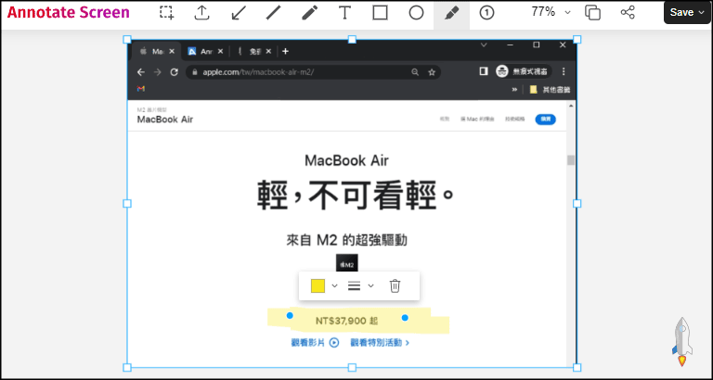The width and height of the screenshot is (713, 380).
Task: Click the 觀看影片 link in screenshot
Action: coord(315,343)
